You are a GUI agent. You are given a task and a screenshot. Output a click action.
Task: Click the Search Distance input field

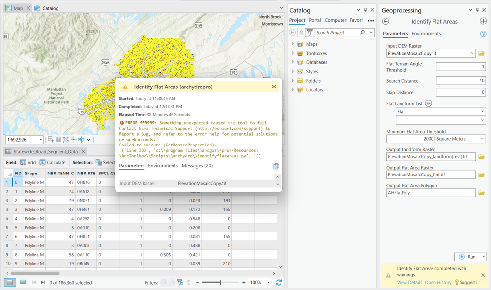click(461, 81)
